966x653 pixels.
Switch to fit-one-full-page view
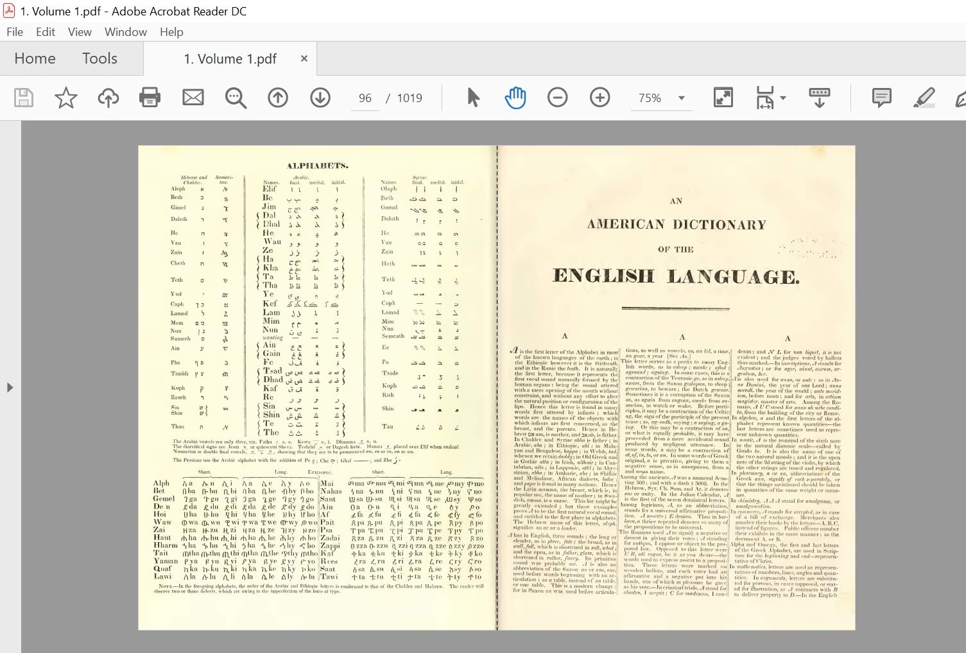click(x=723, y=98)
